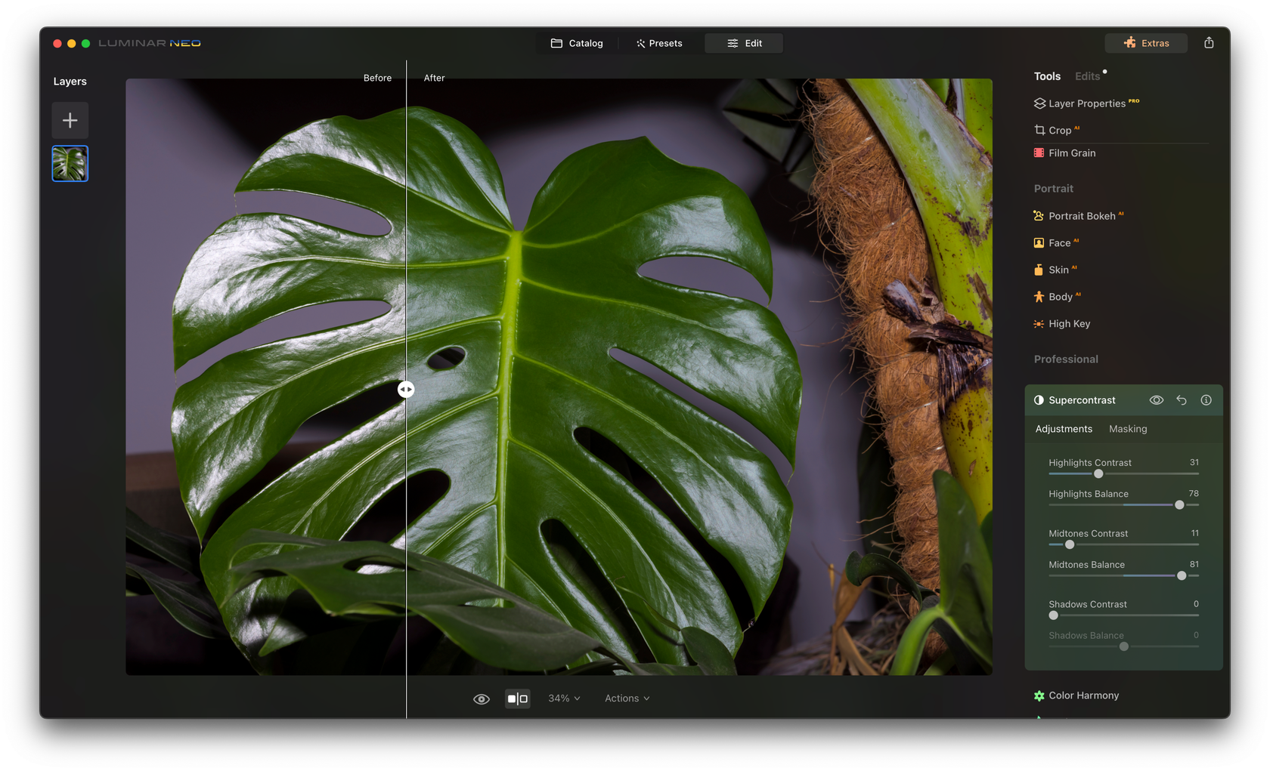The width and height of the screenshot is (1270, 771).
Task: Switch to the Catalog view
Action: (576, 43)
